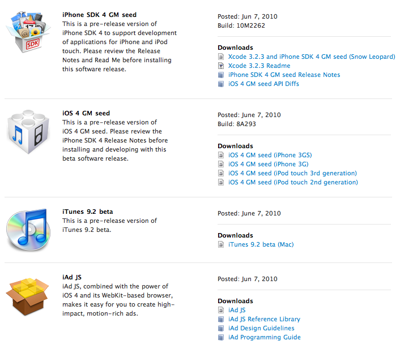The width and height of the screenshot is (400, 349).
Task: Open iPhone SDK 4 GM seed Release Notes
Action: (284, 75)
